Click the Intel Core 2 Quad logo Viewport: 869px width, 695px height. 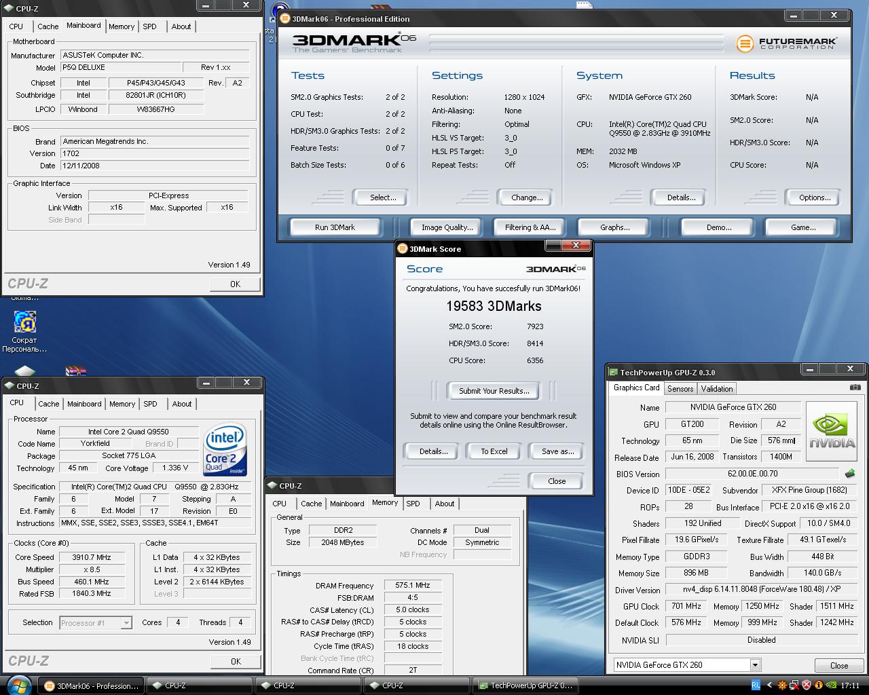(x=225, y=450)
